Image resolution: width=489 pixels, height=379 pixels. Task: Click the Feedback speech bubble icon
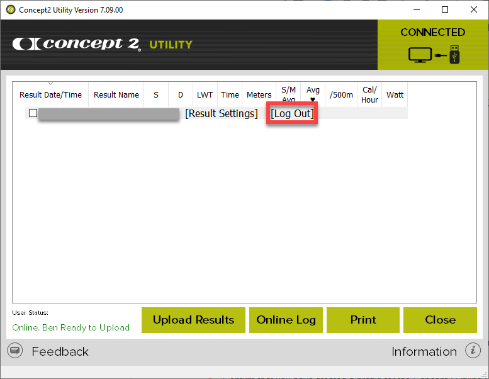point(16,351)
